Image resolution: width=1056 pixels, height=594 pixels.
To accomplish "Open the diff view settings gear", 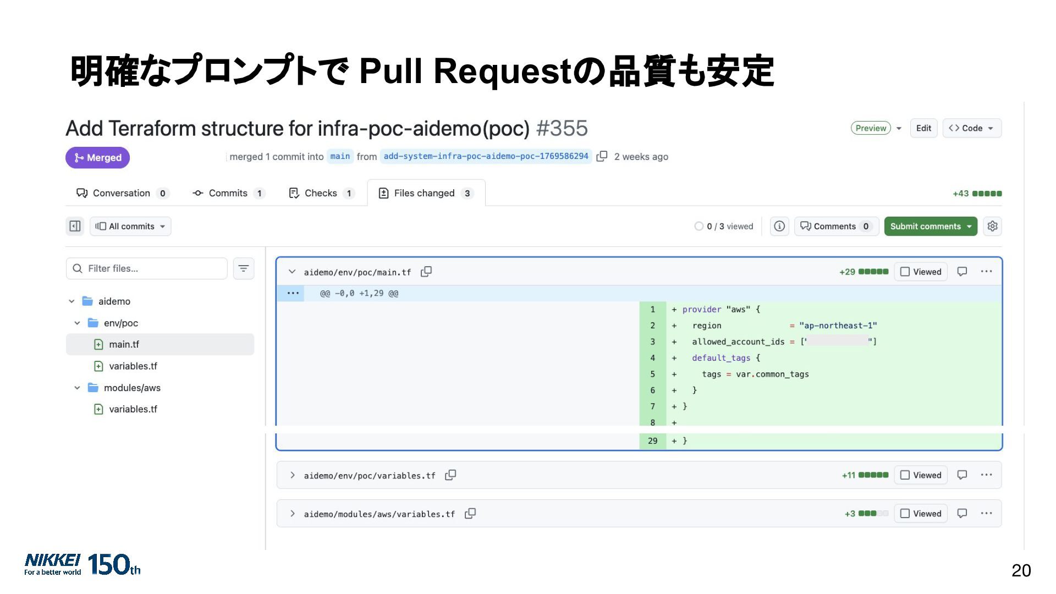I will 992,226.
